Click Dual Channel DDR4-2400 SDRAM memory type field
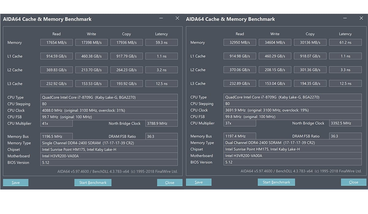368x214 pixels. click(293, 143)
